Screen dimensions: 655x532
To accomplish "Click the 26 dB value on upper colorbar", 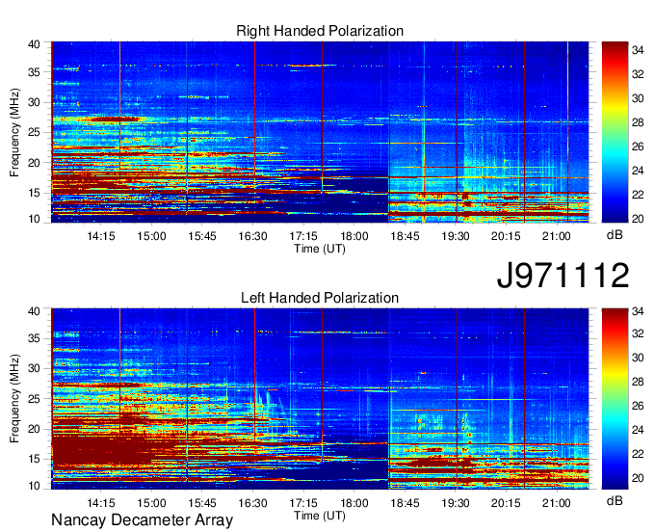I will [638, 146].
